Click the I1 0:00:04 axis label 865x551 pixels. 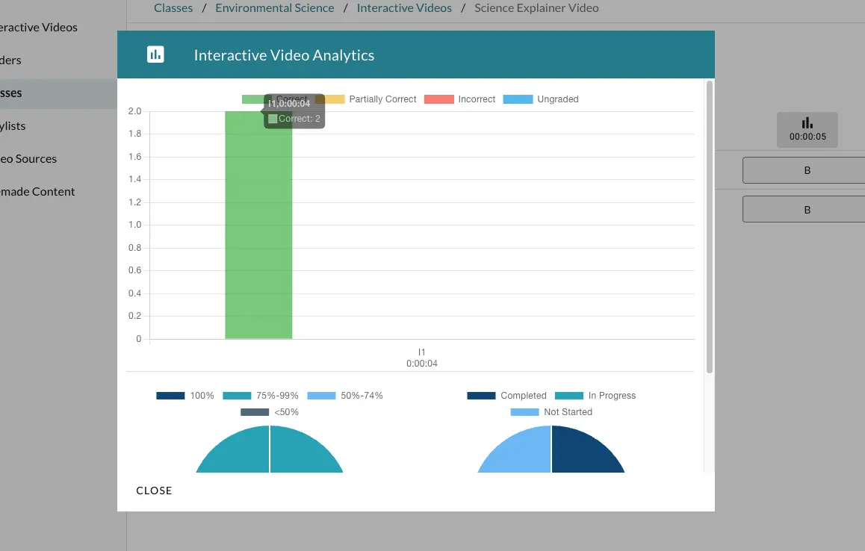pyautogui.click(x=421, y=358)
